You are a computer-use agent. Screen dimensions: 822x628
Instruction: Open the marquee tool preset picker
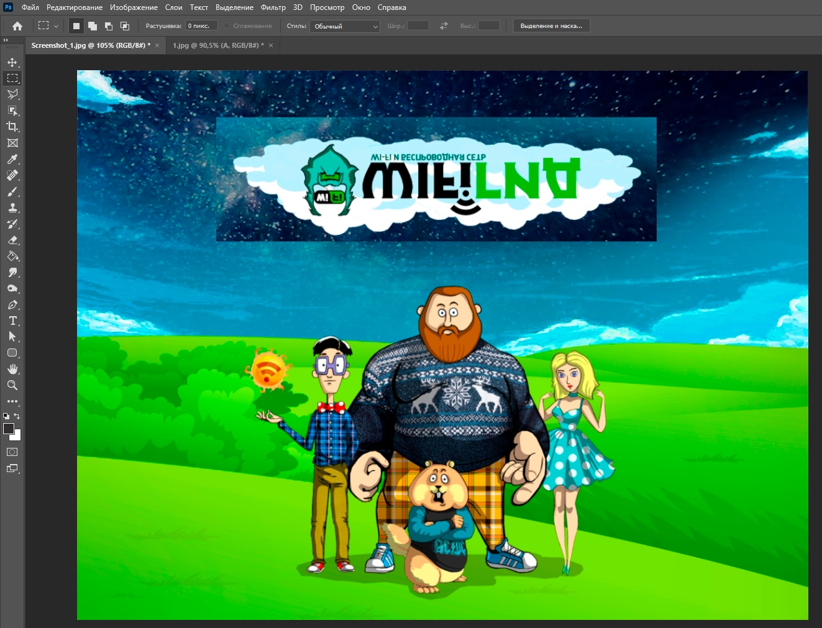pos(48,26)
